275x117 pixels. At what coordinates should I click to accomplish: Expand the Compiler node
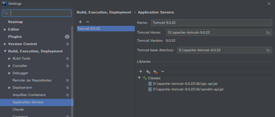[x=10, y=66]
